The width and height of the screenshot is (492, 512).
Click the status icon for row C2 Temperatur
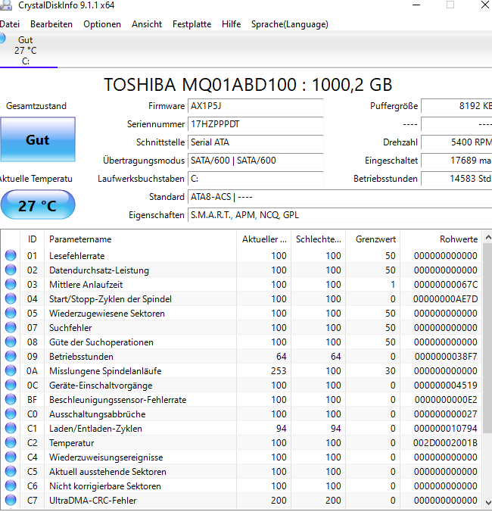point(11,442)
